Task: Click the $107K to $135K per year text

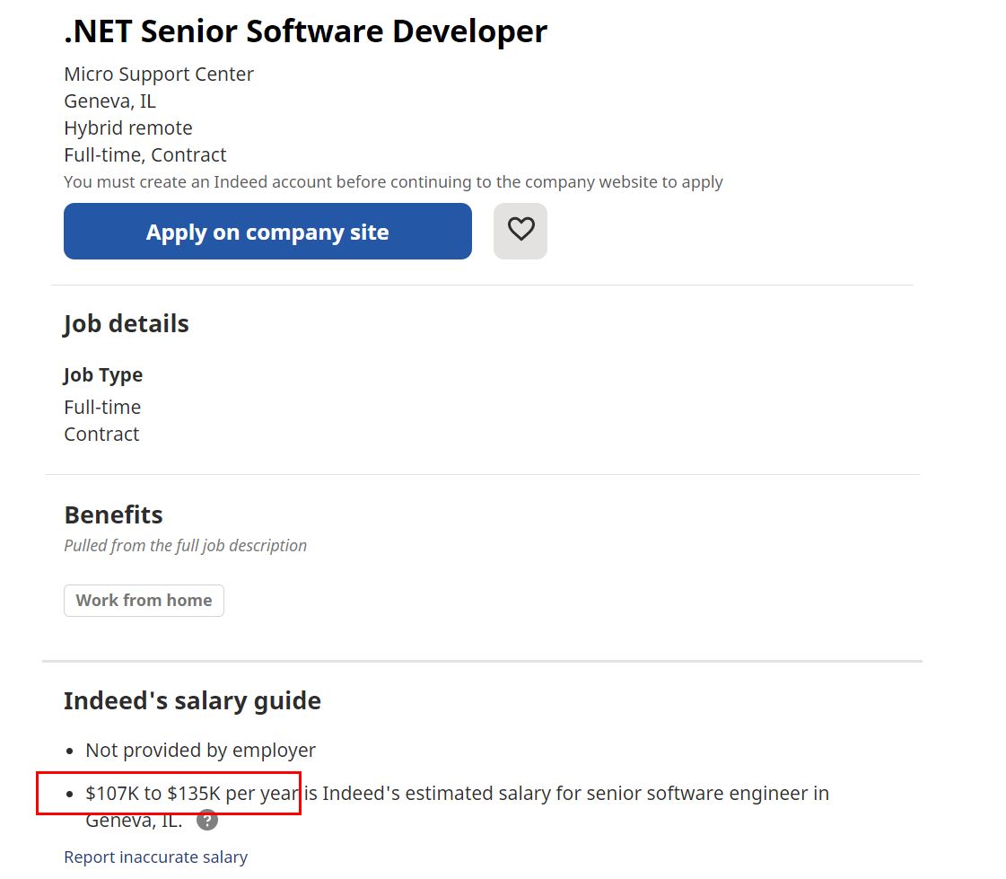Action: (192, 794)
